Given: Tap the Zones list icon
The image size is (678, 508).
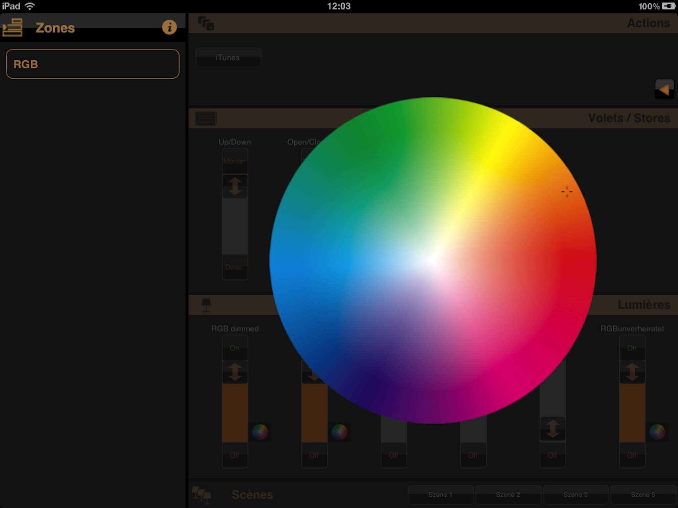Looking at the screenshot, I should [x=12, y=27].
